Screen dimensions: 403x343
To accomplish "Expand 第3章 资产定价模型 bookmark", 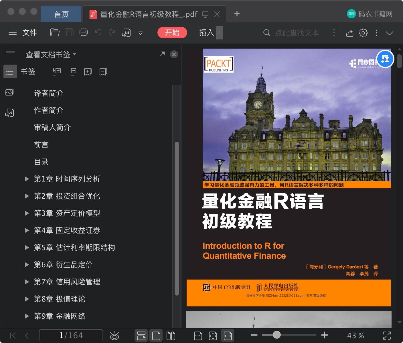I will [x=27, y=213].
